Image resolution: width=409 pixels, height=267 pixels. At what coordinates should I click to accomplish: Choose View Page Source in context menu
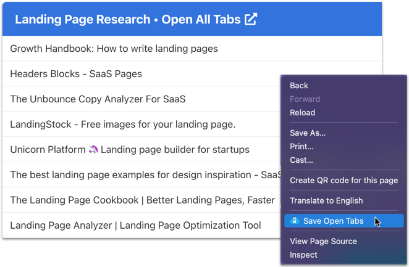[323, 241]
